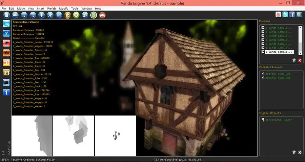Open the Facebook link icon
This screenshot has height=162, width=305.
292,15
